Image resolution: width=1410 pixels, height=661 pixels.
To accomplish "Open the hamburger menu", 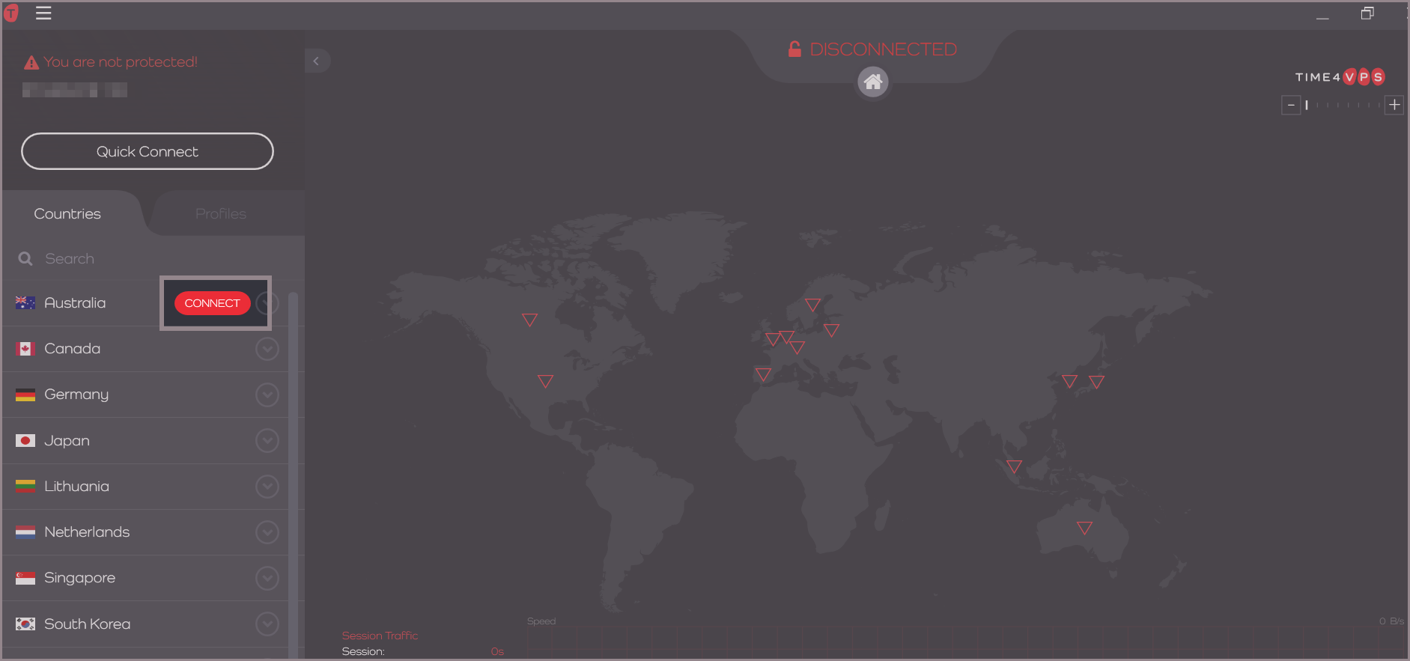I will (x=43, y=13).
